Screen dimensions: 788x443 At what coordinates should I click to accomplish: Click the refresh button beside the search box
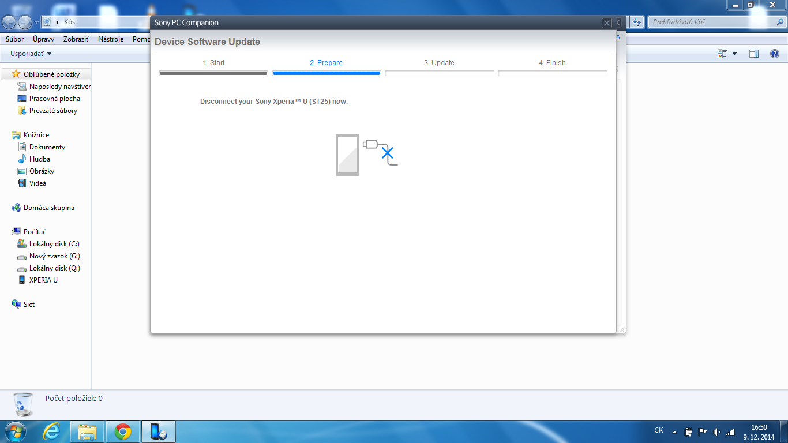pyautogui.click(x=637, y=22)
